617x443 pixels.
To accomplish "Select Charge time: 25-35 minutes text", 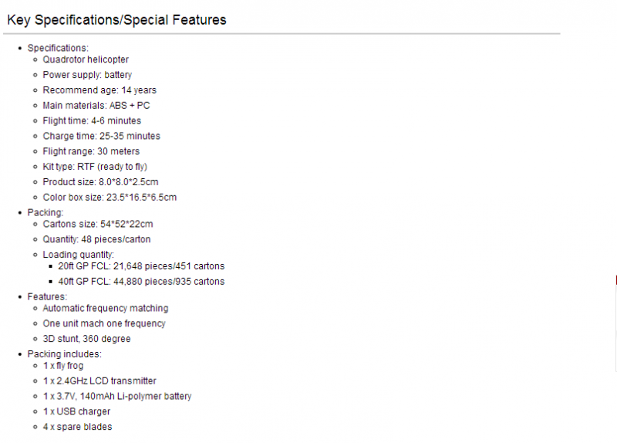I will (x=102, y=137).
